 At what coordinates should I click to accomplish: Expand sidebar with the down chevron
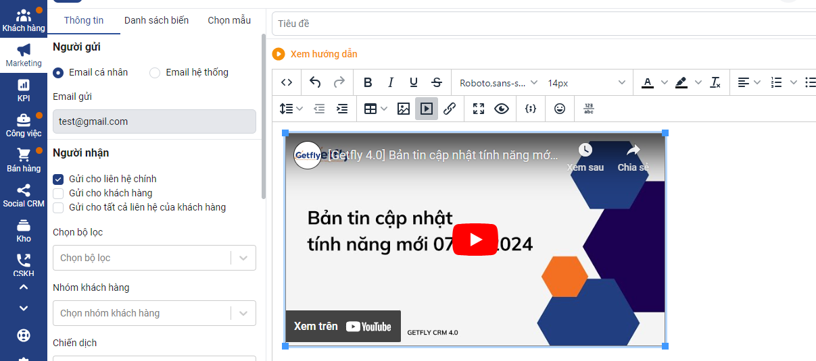point(24,308)
